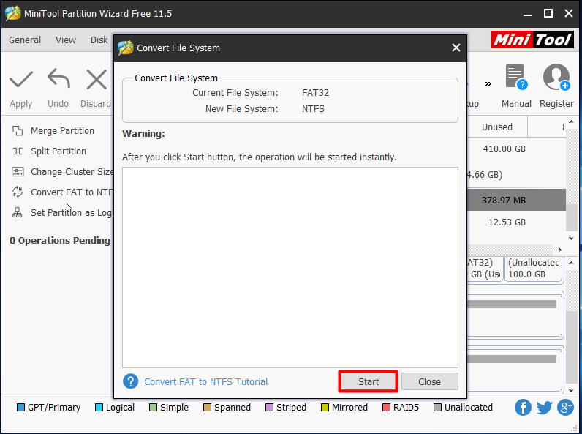
Task: Click the Close button in the dialog
Action: pyautogui.click(x=429, y=381)
